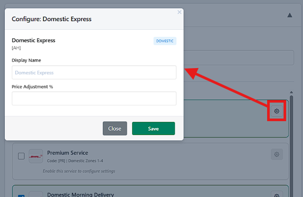
Task: Click the services list scrollbar thumb
Action: point(291,142)
